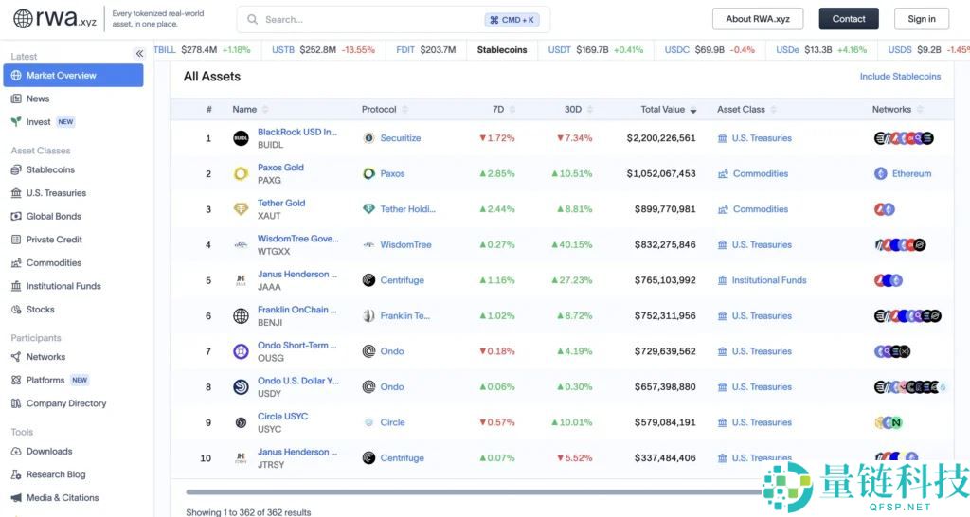Viewport: 970px width, 517px height.
Task: Select Networks under Participants
Action: coord(45,357)
